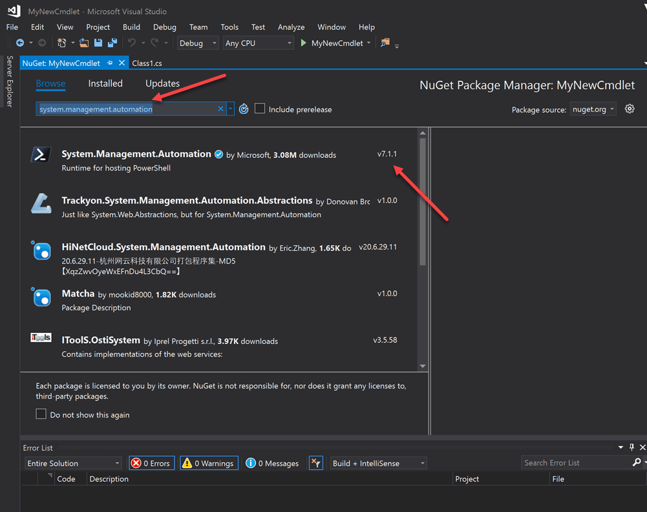
Task: Toggle the 0 Warnings filter button
Action: coord(209,463)
